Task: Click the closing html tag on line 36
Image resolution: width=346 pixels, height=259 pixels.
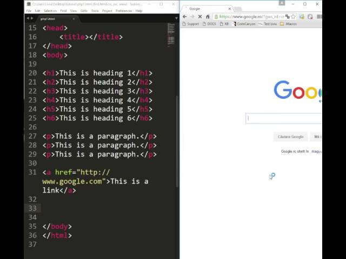Action: point(57,235)
